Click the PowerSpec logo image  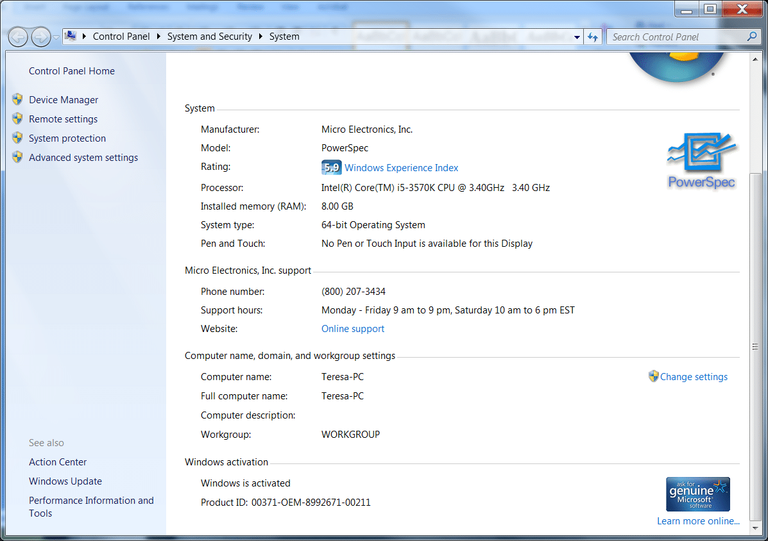pos(701,160)
